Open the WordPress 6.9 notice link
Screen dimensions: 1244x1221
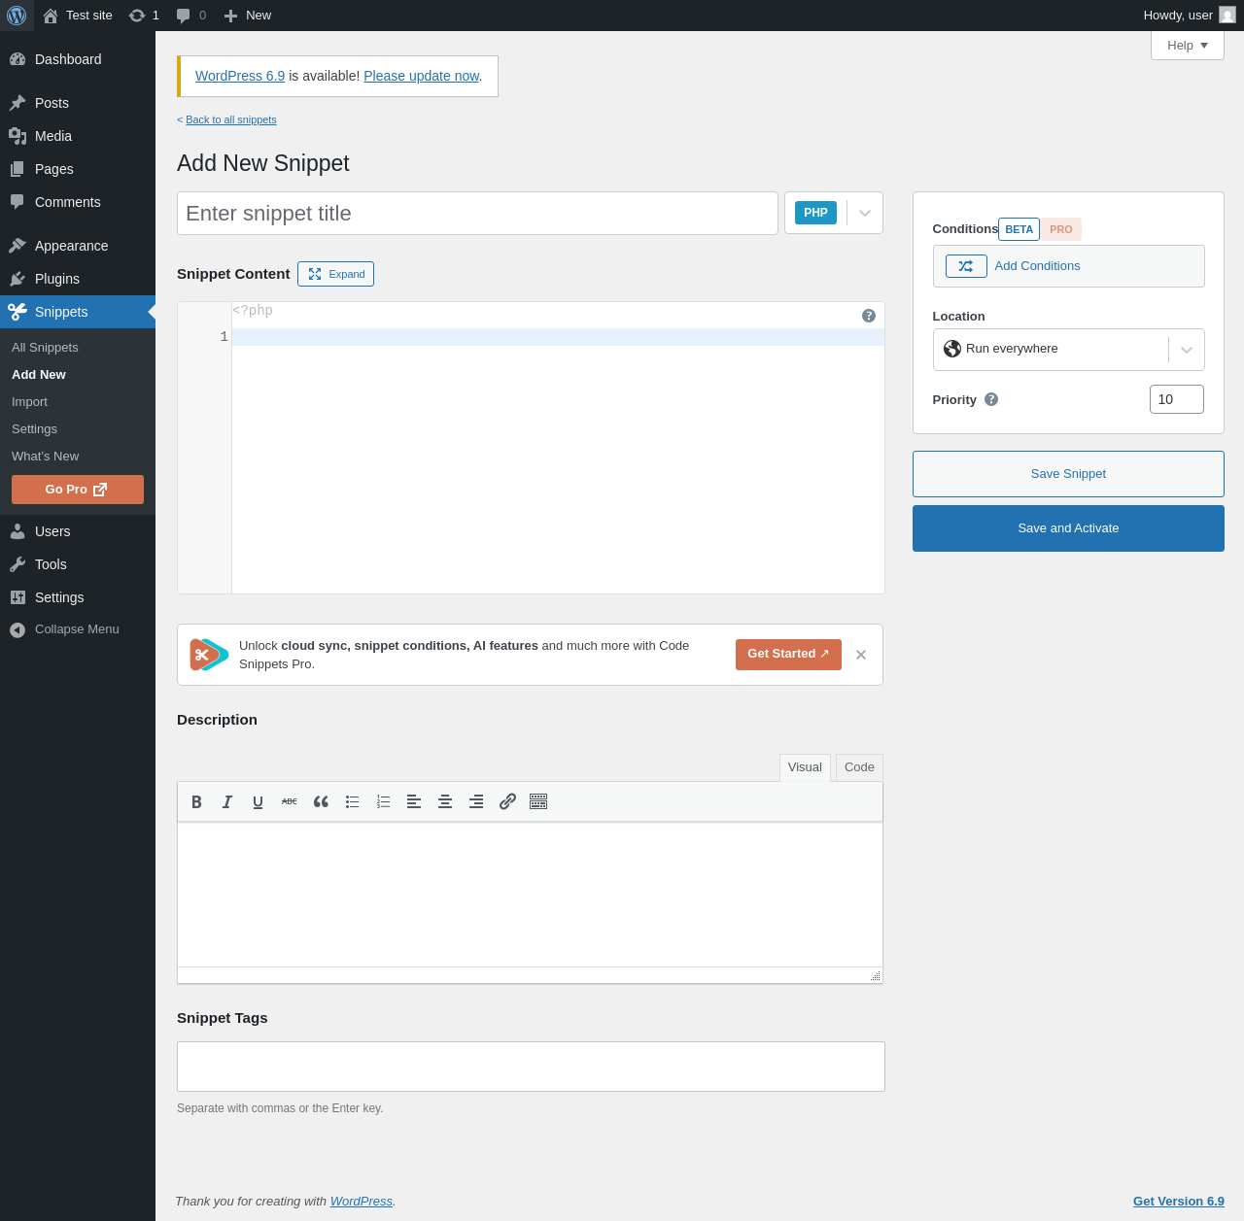pos(240,76)
